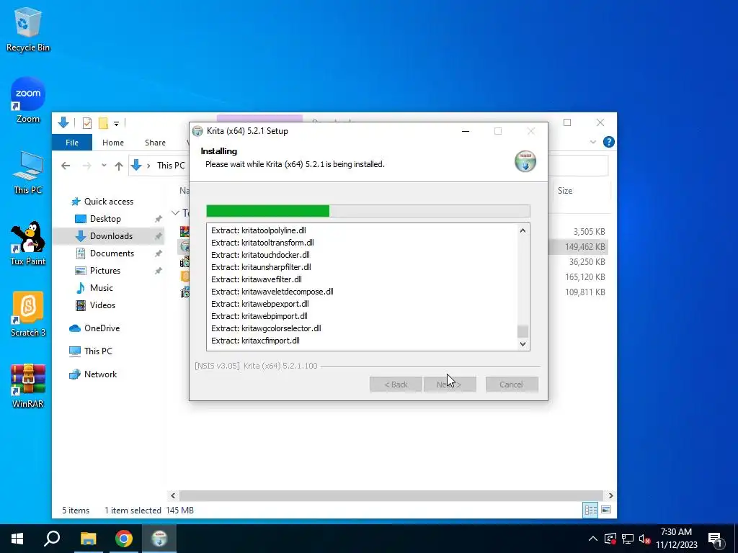Switch Explorer to large icons view

tap(606, 511)
